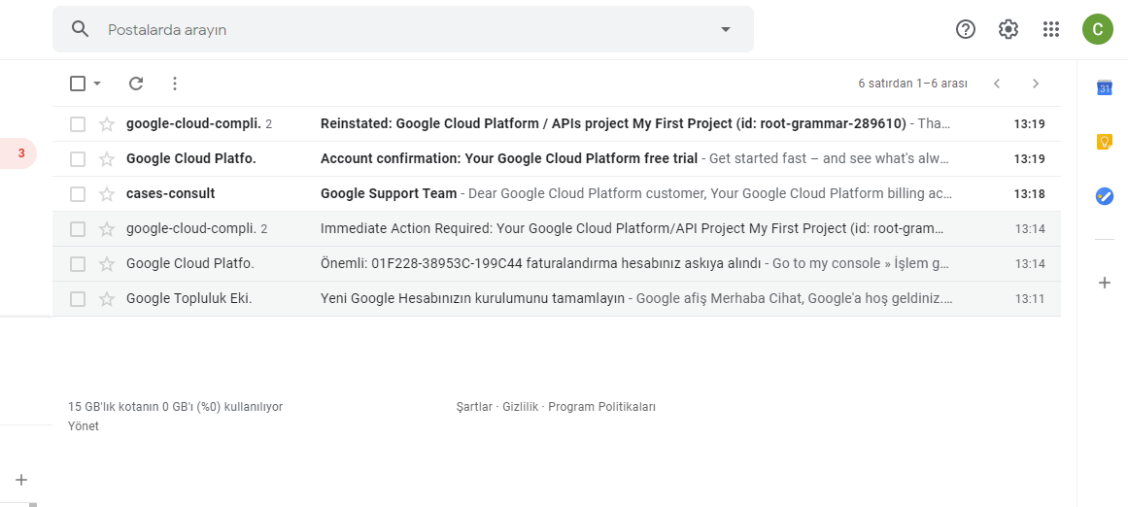Click the 'Google Topluluk Eki.' sender name
1128x507 pixels.
[189, 298]
